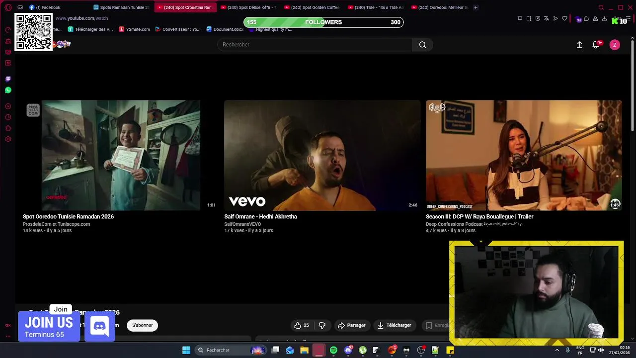Open Raya Bouallegue trailer thumbnail
This screenshot has width=636, height=358.
pos(524,155)
